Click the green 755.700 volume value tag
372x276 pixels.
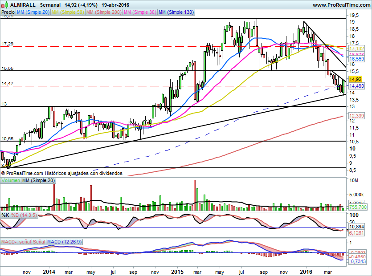(x=358, y=207)
